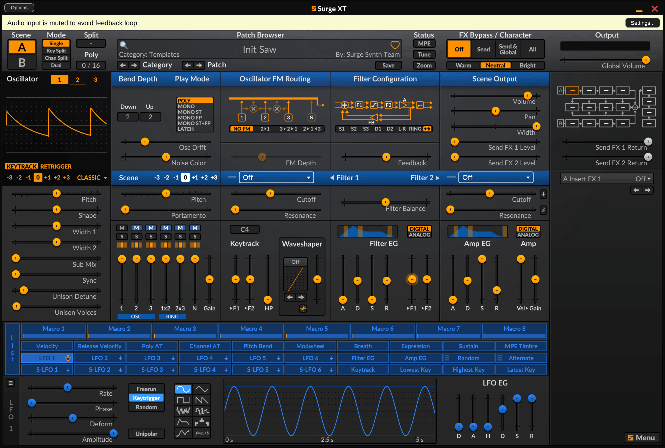This screenshot has width=665, height=448.
Task: Toggle oscillator KEYTRACK
Action: [x=22, y=166]
